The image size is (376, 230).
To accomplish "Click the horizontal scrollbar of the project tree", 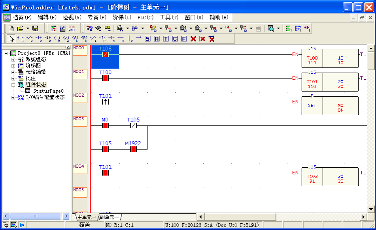I will (36, 216).
